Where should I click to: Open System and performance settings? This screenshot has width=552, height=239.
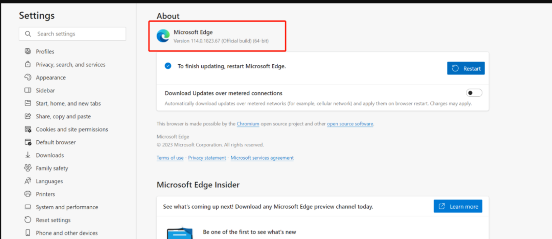tap(67, 207)
